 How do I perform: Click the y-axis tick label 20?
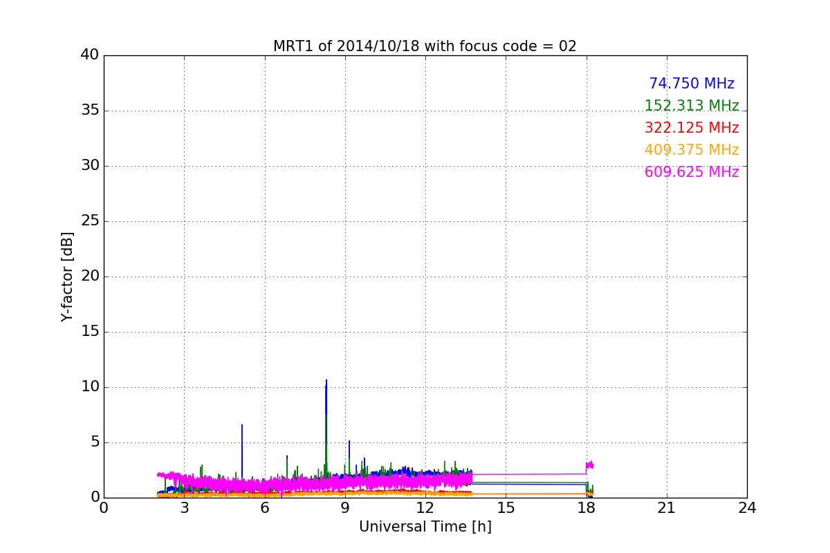[x=90, y=276]
